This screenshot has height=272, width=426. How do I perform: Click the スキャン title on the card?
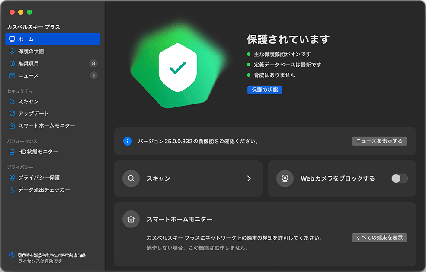point(159,178)
